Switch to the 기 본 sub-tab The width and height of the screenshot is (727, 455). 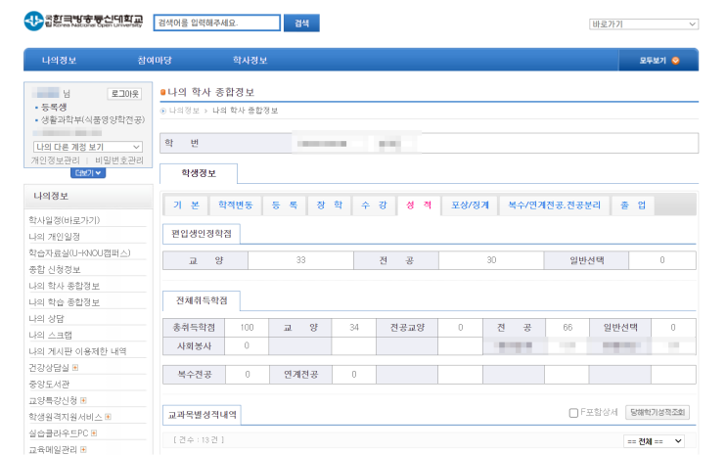186,205
